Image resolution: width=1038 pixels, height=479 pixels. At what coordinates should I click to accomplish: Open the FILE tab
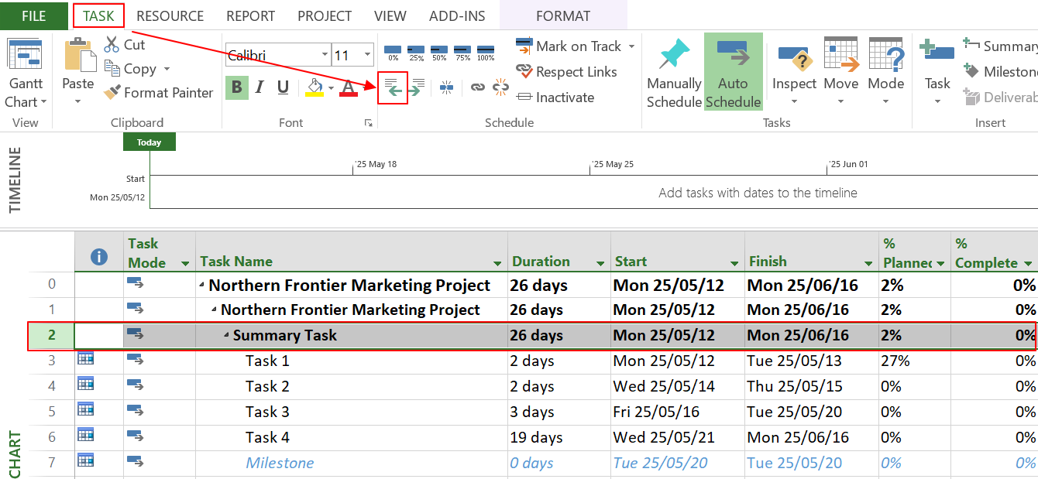point(33,15)
